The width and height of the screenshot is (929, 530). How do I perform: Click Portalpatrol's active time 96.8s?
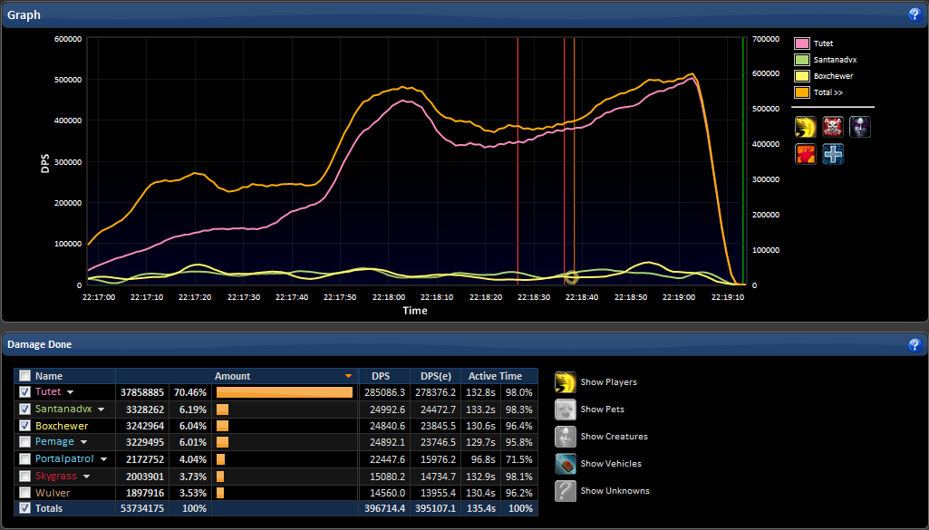tap(483, 459)
